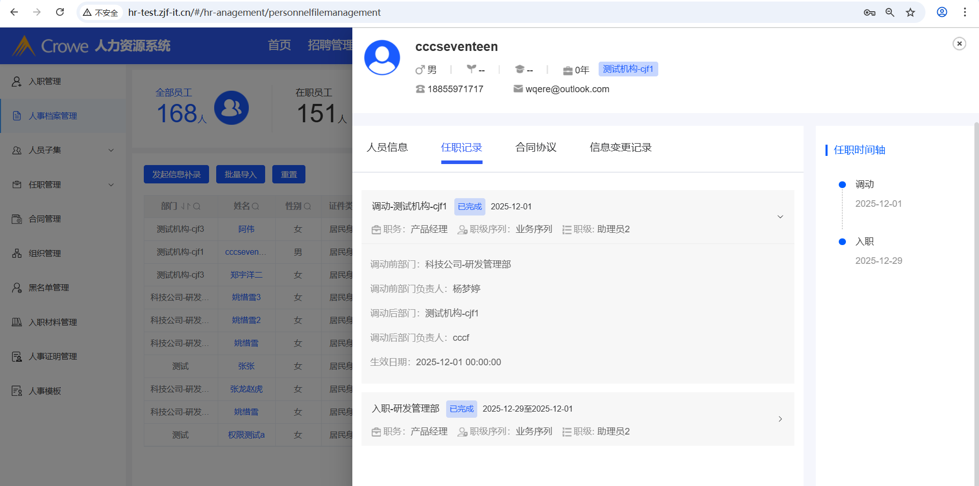Click the 批量导入 button
Screen dimensions: 979x486
click(x=240, y=174)
